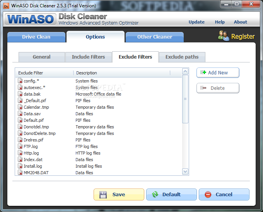Screen dimensions: 263x212
Task: Click the Install.log file icon
Action: point(20,166)
